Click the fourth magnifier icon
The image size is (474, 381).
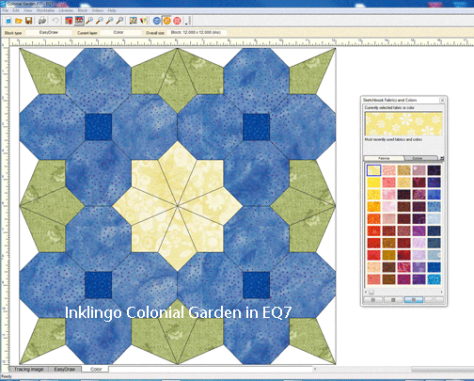119,21
